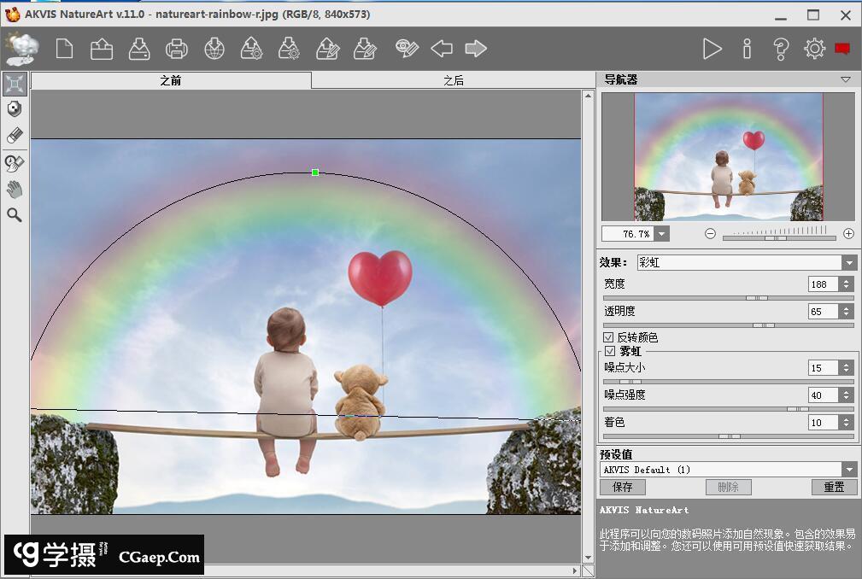Screen dimensions: 862x579
Task: Click the Print image icon
Action: point(177,49)
